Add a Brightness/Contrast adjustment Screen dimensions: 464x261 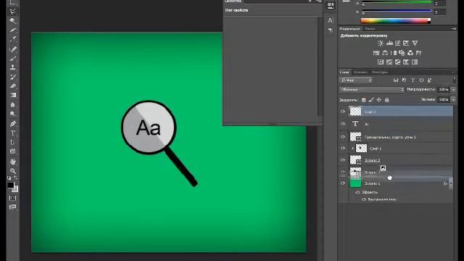tap(381, 43)
